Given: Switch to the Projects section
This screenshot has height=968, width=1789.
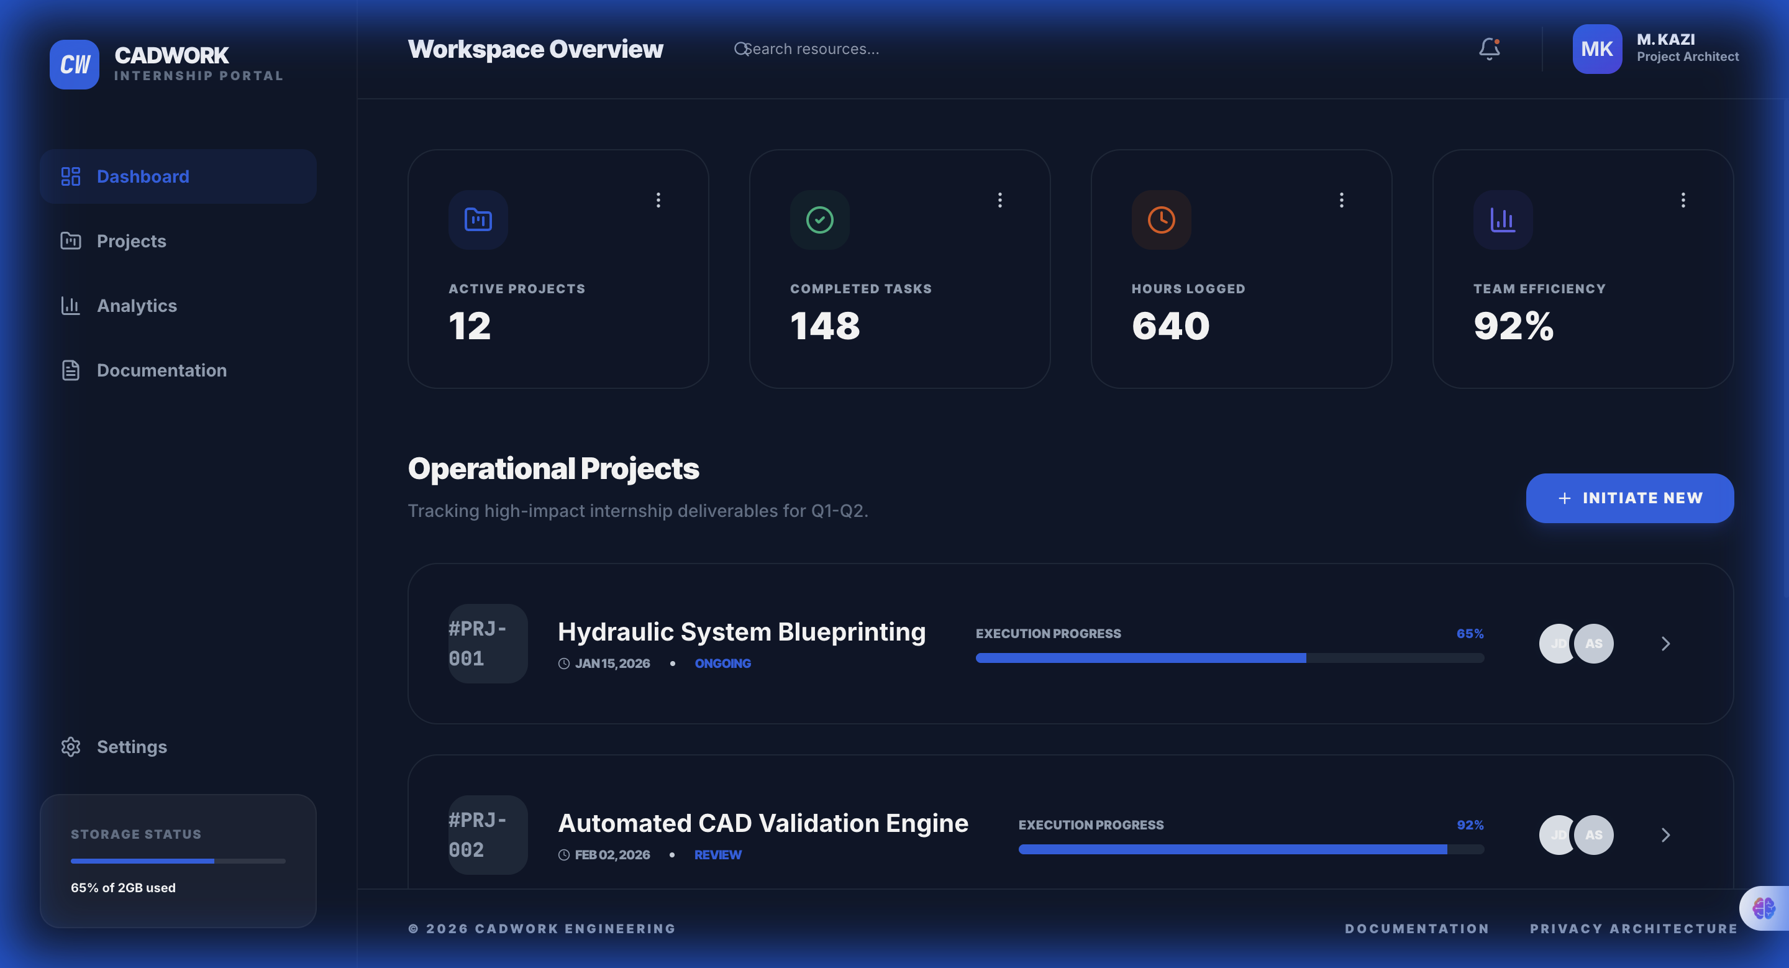Looking at the screenshot, I should point(130,240).
